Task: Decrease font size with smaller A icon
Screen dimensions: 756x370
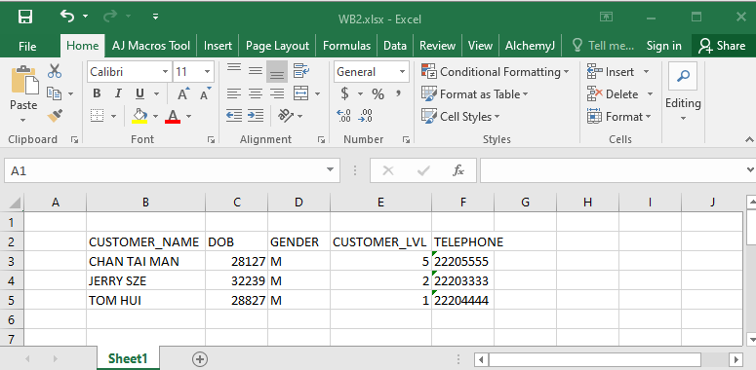Action: (206, 93)
